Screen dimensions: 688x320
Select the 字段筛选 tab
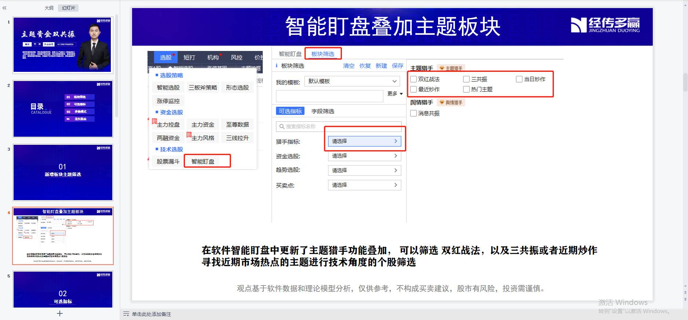pos(323,111)
